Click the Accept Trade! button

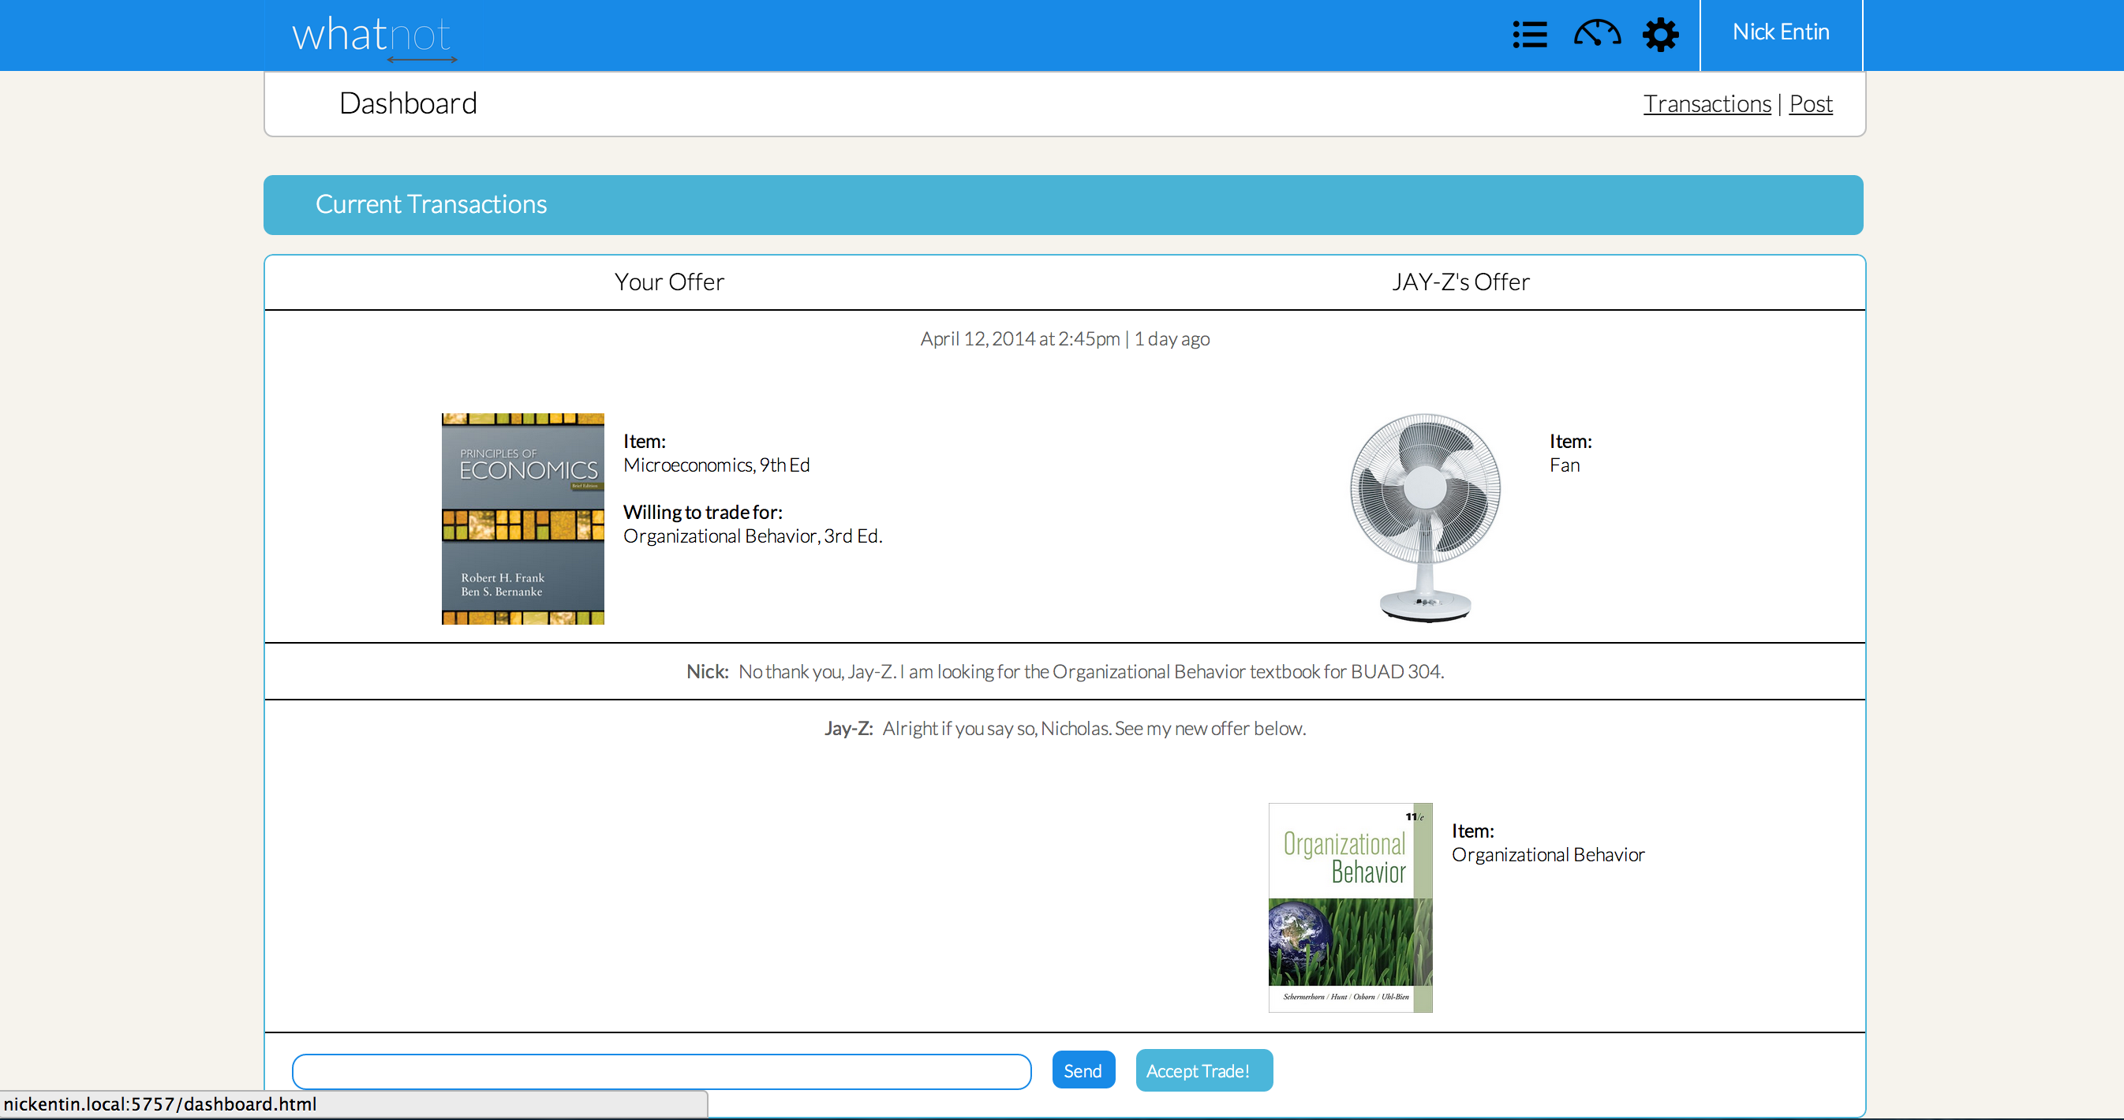pyautogui.click(x=1203, y=1070)
